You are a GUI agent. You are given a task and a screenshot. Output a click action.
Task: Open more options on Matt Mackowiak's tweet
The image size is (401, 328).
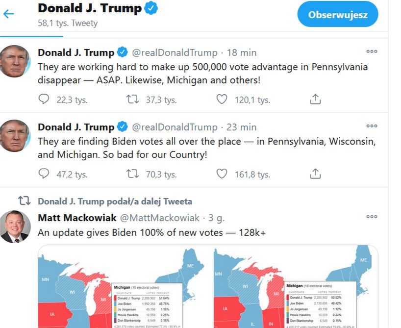point(372,217)
